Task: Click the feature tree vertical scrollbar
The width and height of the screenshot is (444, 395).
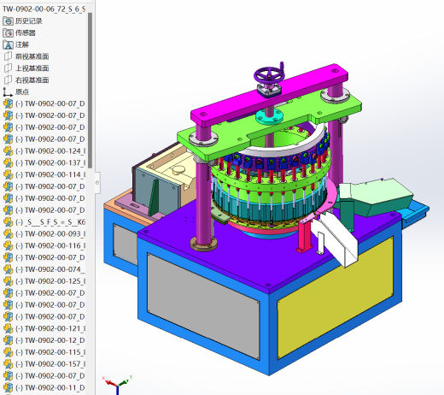Action: click(x=91, y=91)
